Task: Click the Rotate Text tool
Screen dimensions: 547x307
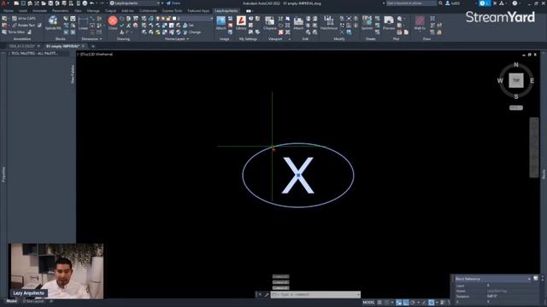Action: tap(24, 25)
